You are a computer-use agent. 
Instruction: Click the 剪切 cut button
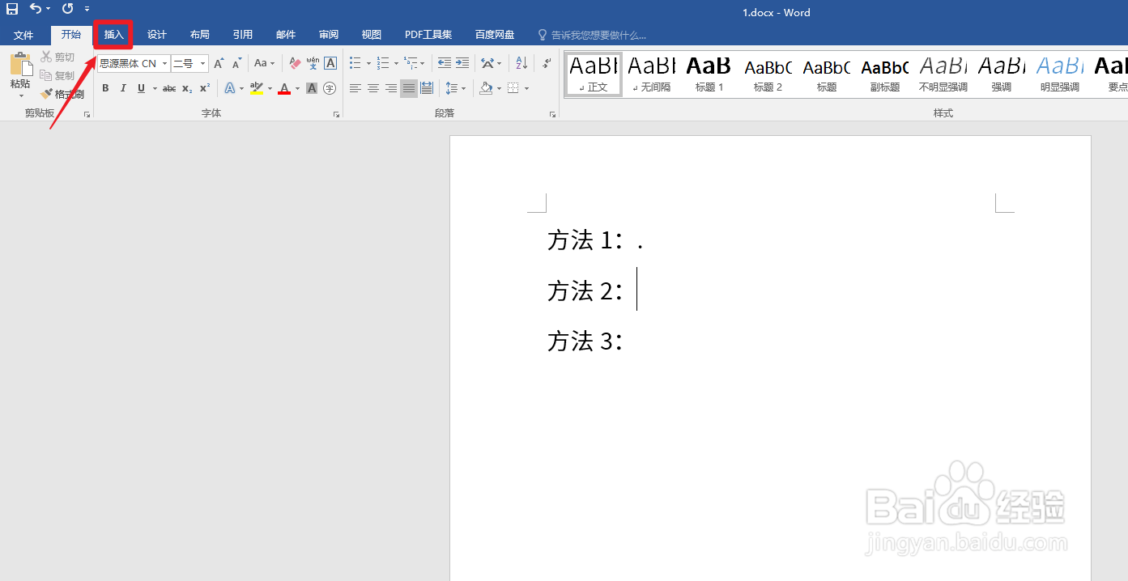coord(57,57)
